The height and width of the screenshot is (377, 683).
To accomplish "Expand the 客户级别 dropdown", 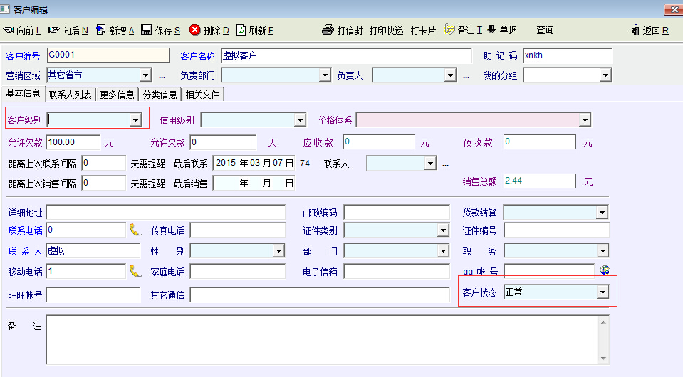I will pos(135,120).
